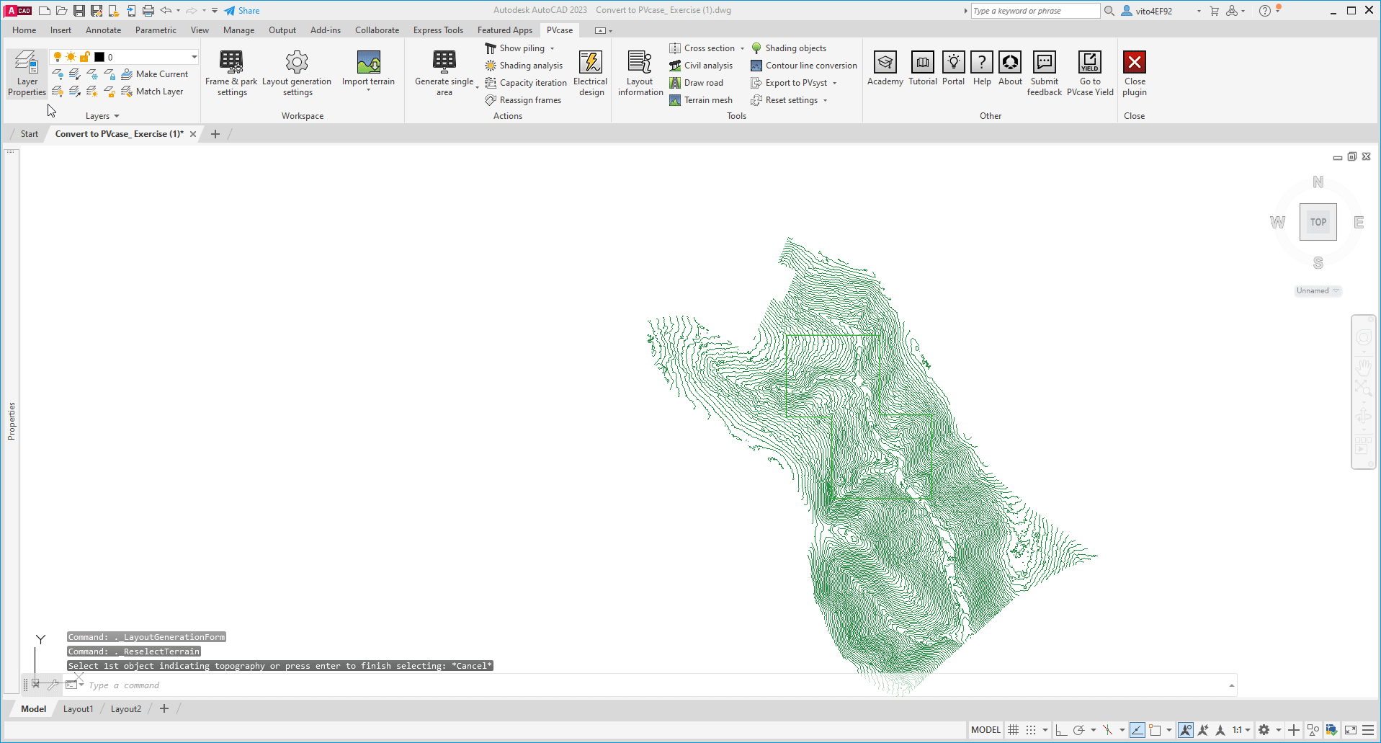The width and height of the screenshot is (1381, 743).
Task: Toggle auto-add annotation scales
Action: (x=1203, y=730)
